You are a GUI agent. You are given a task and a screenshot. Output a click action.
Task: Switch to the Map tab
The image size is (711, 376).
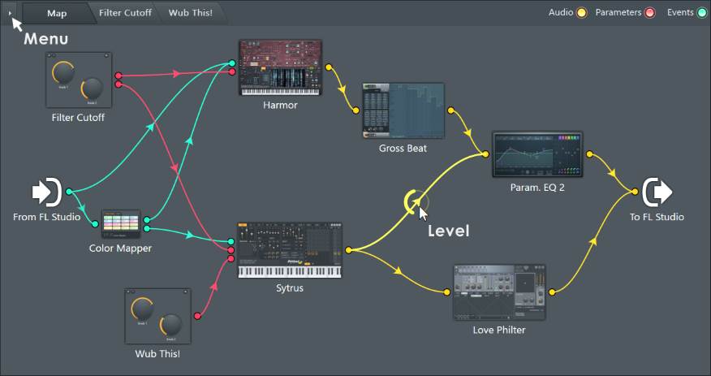point(57,13)
